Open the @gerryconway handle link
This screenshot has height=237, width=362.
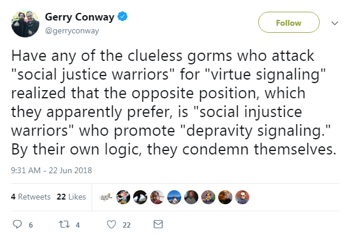coord(72,30)
